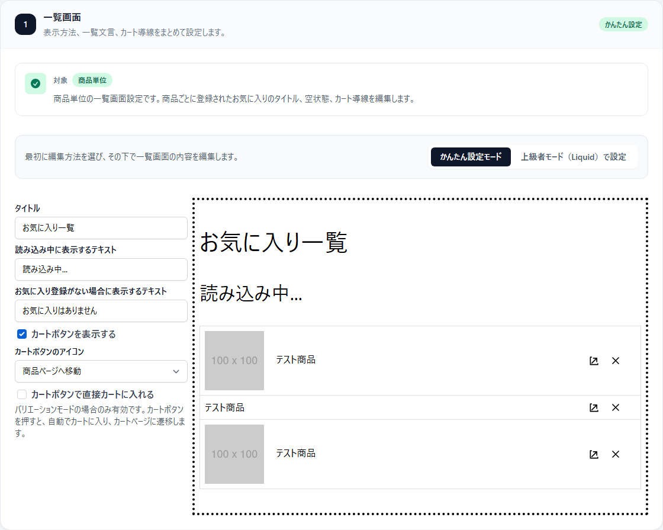Focus 読み込み中に表示するテキスト input field
The image size is (663, 530).
coord(101,269)
